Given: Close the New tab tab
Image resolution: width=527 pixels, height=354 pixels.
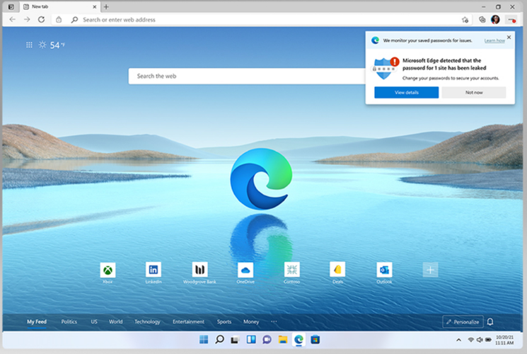Looking at the screenshot, I should [95, 6].
